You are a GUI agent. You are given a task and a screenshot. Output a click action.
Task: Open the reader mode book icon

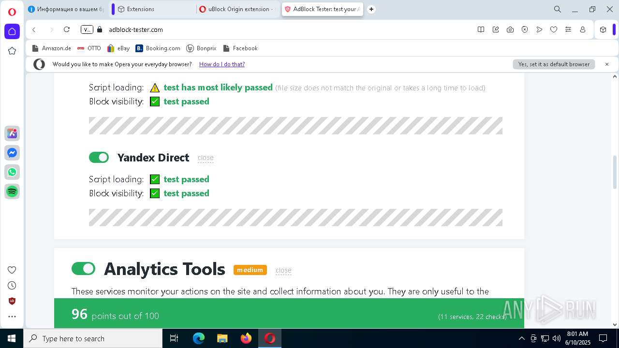481,29
